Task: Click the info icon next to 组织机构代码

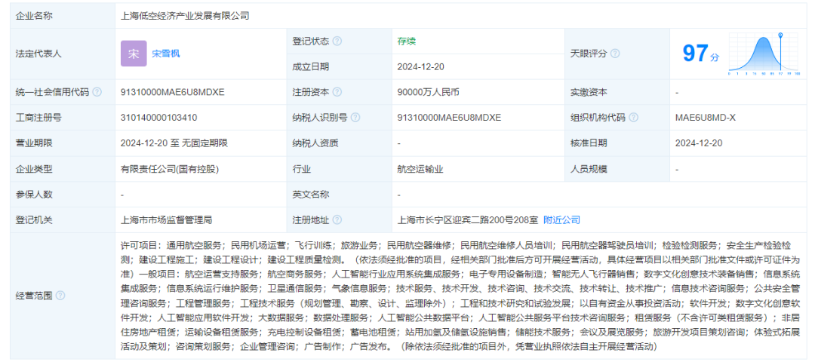Action: pyautogui.click(x=634, y=118)
